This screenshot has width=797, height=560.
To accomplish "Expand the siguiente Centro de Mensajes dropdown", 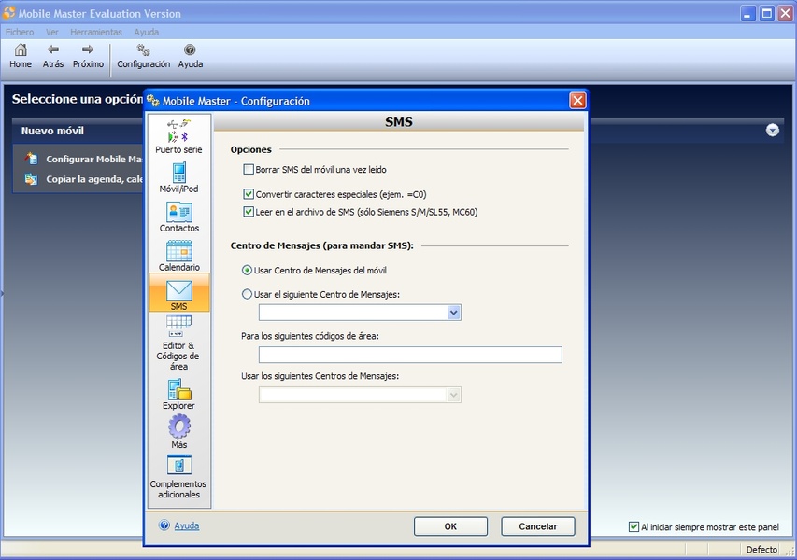I will [454, 313].
